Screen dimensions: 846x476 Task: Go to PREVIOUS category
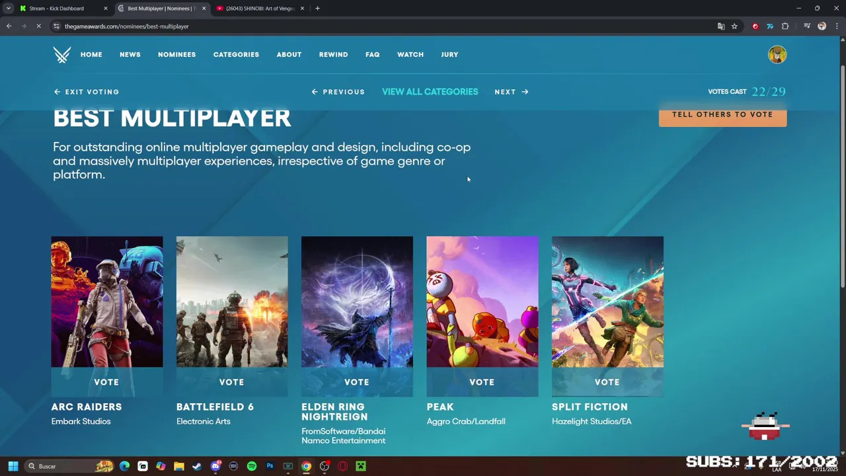pos(338,92)
